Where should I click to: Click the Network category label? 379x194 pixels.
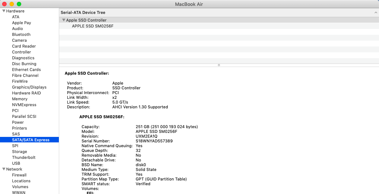(x=14, y=169)
